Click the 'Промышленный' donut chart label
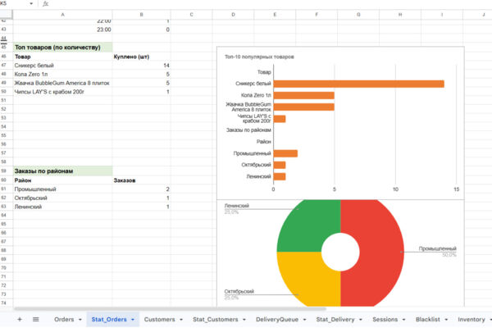 437,248
